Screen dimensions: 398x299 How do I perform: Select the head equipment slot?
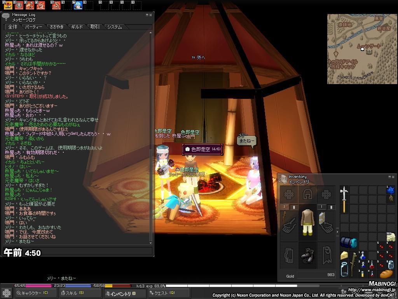(x=308, y=195)
